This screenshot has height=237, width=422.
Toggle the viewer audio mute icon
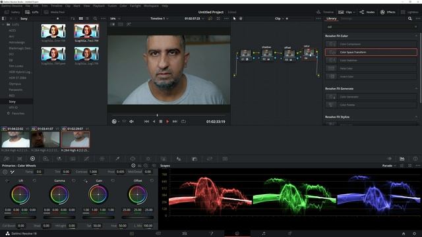tap(131, 121)
